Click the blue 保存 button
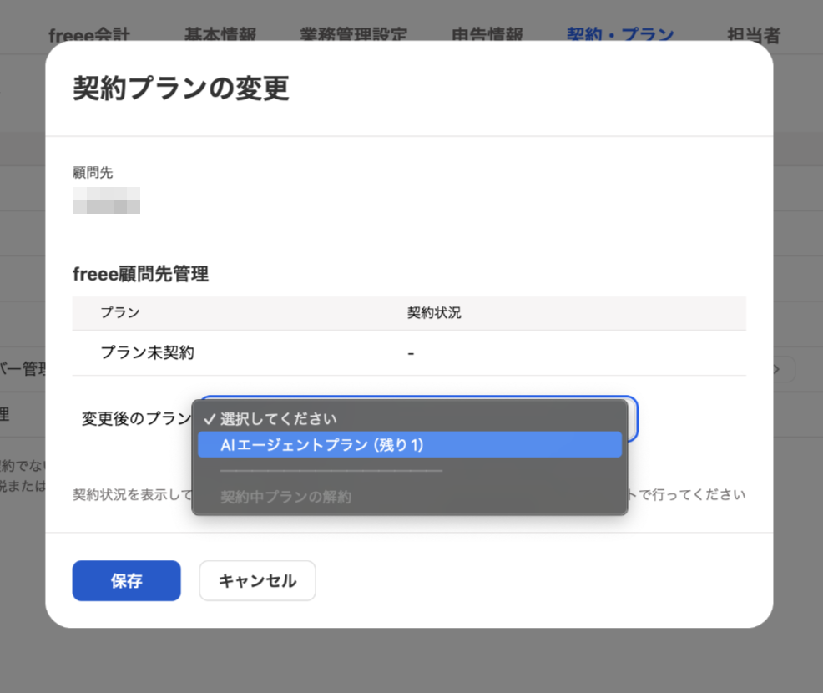The height and width of the screenshot is (693, 823). click(x=127, y=580)
